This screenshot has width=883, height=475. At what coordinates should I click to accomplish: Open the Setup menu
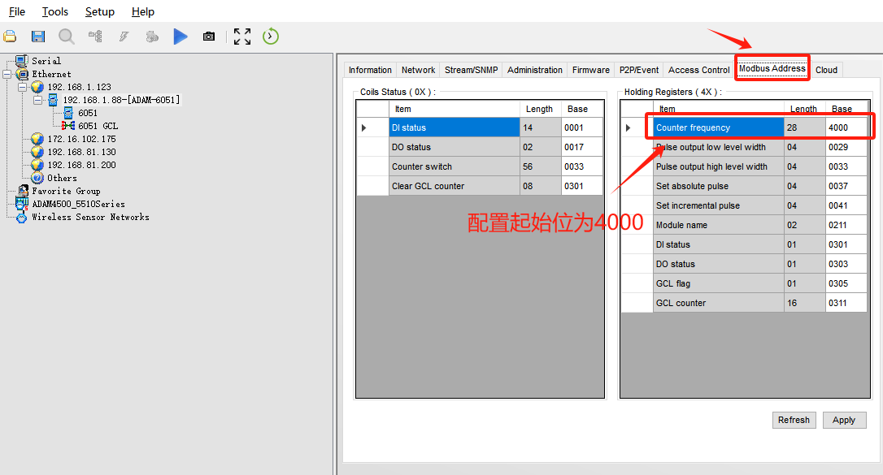[x=99, y=12]
